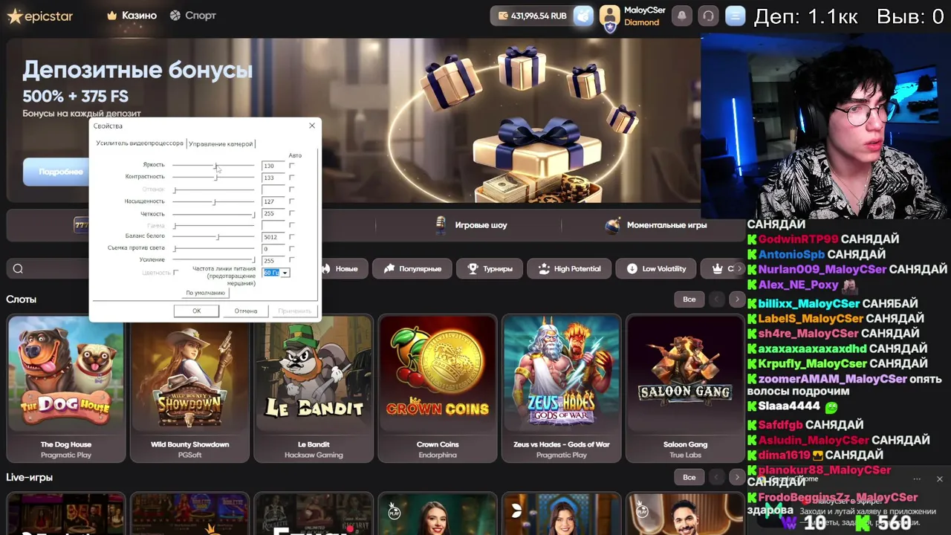Close the Свойства dialog
This screenshot has height=535, width=951.
[312, 126]
